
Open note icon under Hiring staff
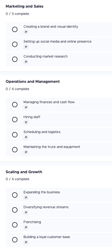[26, 122]
